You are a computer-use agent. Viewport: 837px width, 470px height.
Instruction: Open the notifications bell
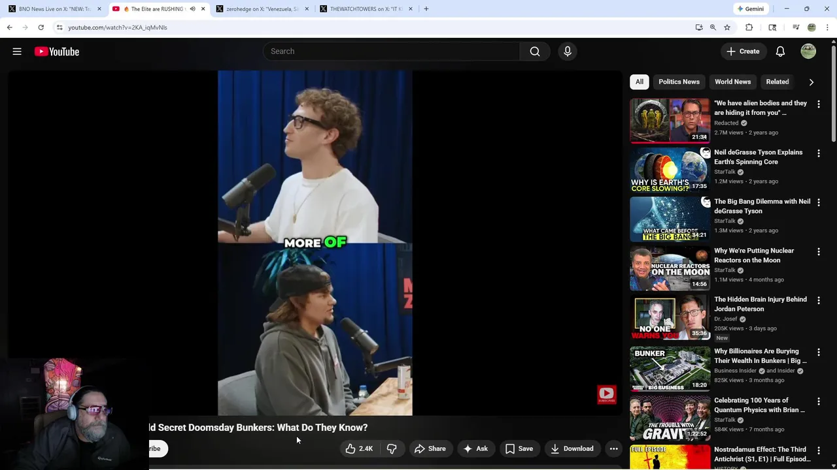pyautogui.click(x=780, y=52)
